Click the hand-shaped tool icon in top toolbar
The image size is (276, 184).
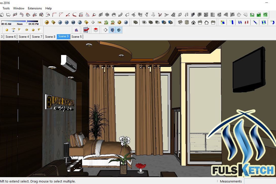point(114,15)
